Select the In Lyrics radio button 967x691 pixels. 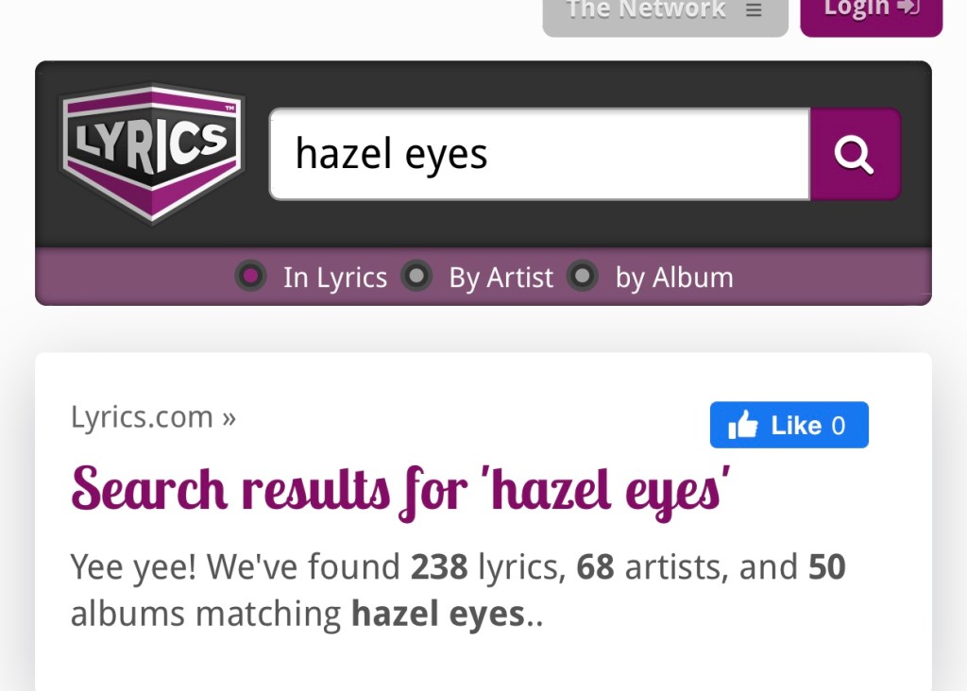[x=250, y=277]
